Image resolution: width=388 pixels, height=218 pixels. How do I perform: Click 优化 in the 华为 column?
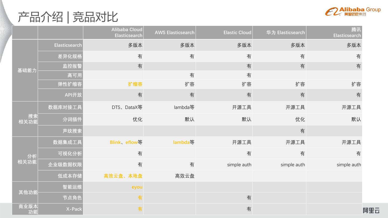300,119
